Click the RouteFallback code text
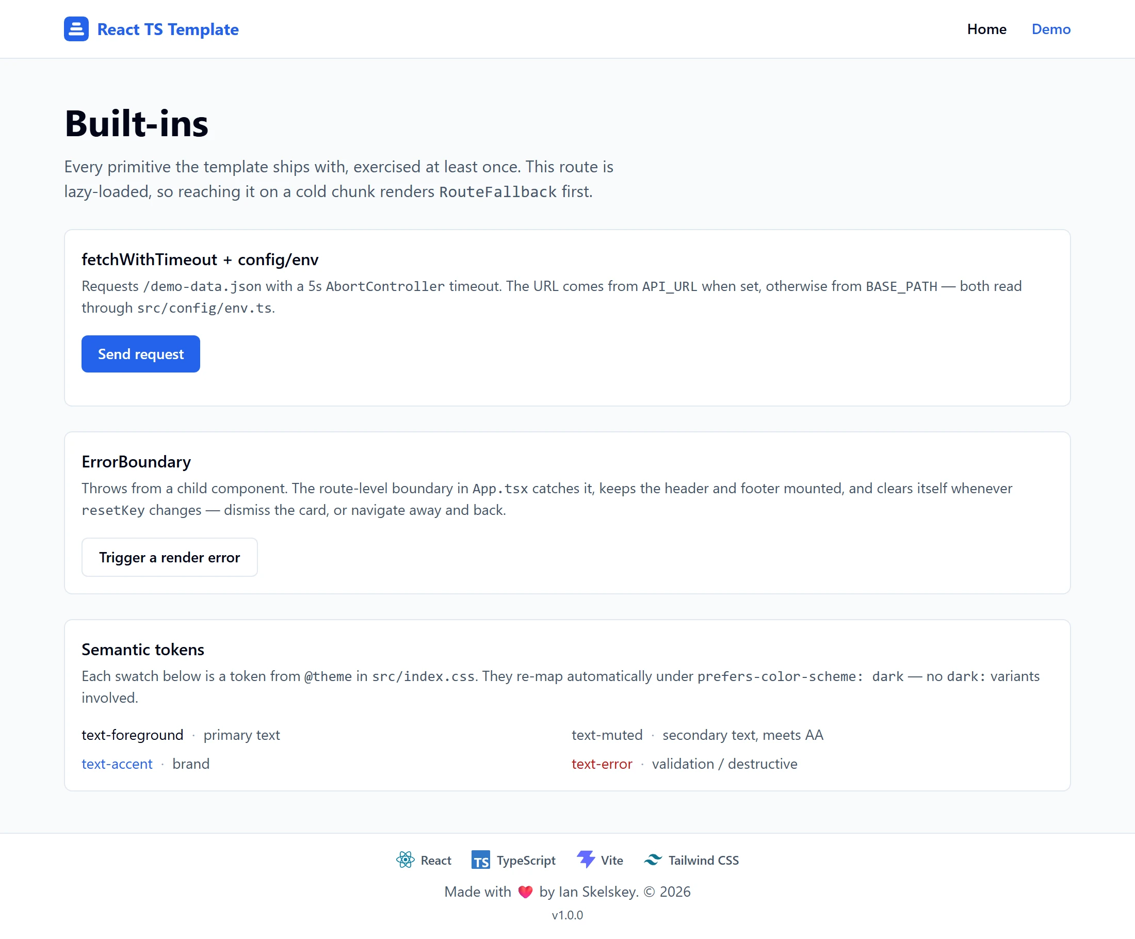This screenshot has width=1135, height=939. (498, 192)
